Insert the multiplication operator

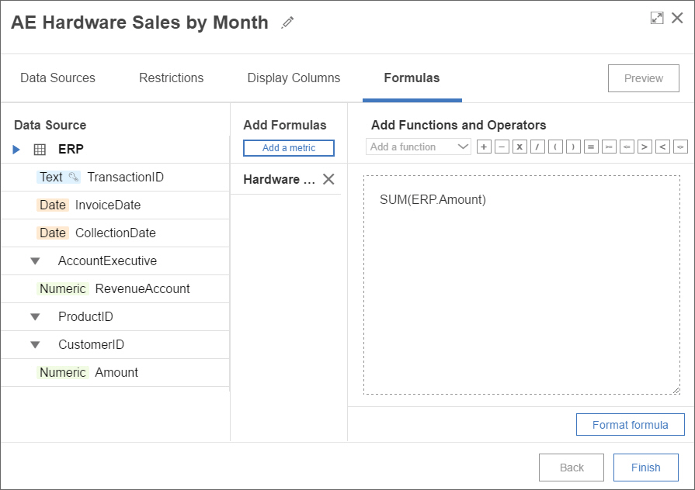click(520, 147)
